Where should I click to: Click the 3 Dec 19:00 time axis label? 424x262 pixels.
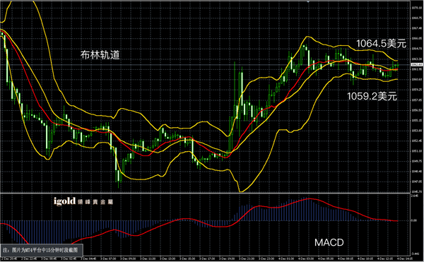pyautogui.click(x=227, y=258)
